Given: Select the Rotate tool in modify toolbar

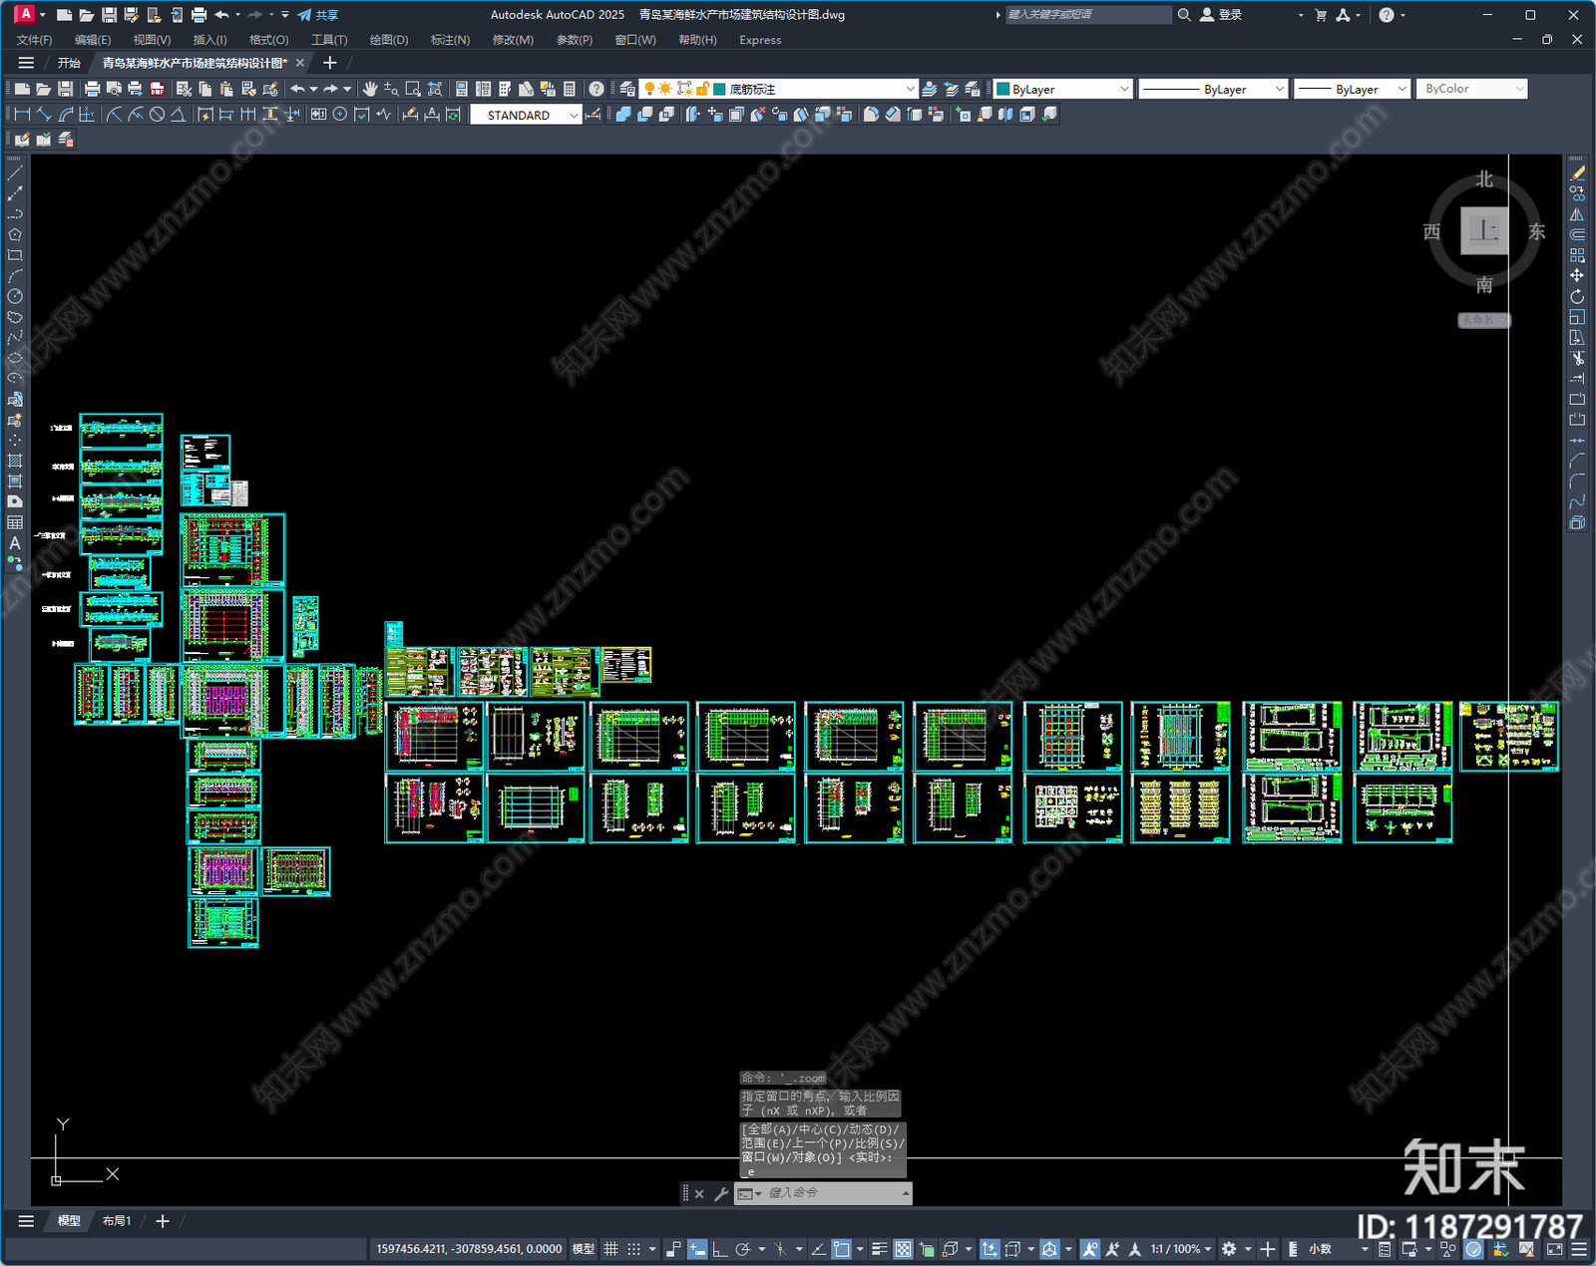Looking at the screenshot, I should [x=1577, y=296].
